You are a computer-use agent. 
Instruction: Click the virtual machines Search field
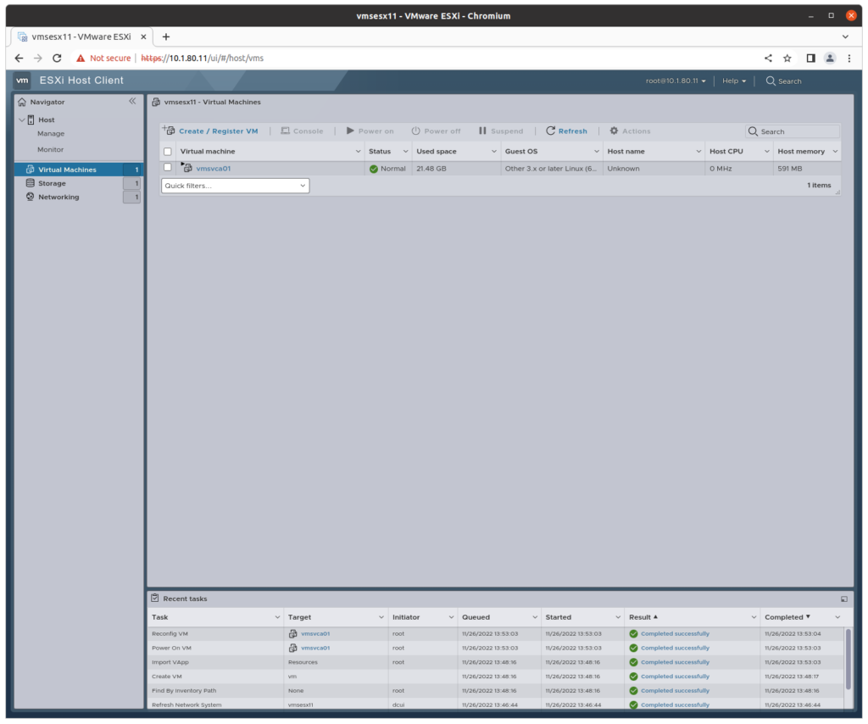[x=793, y=131]
